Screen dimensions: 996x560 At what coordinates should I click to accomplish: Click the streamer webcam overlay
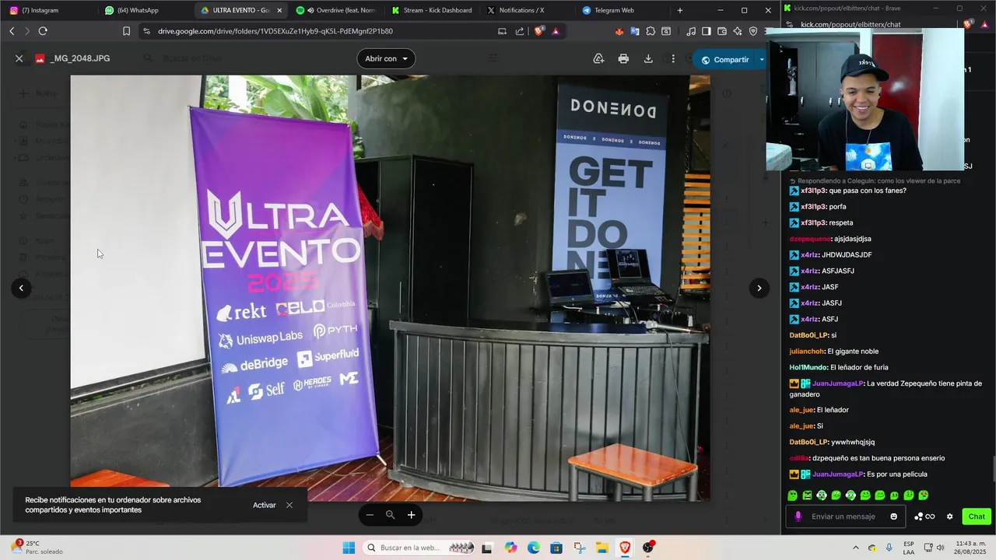(864, 100)
